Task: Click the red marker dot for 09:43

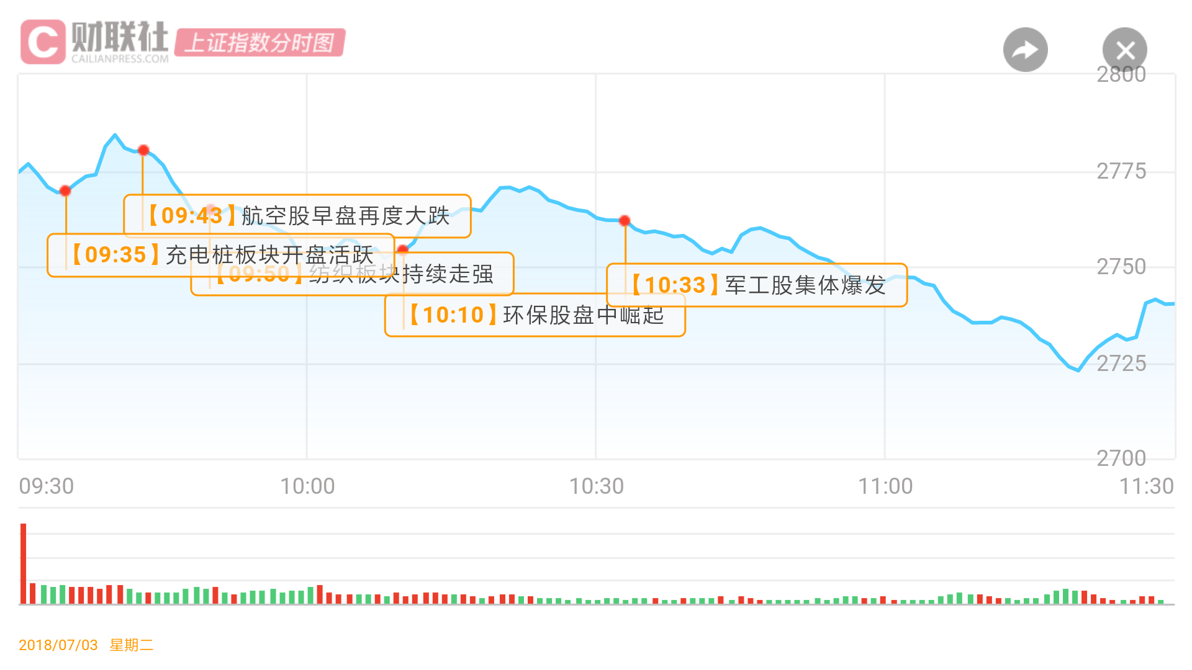Action: click(143, 150)
